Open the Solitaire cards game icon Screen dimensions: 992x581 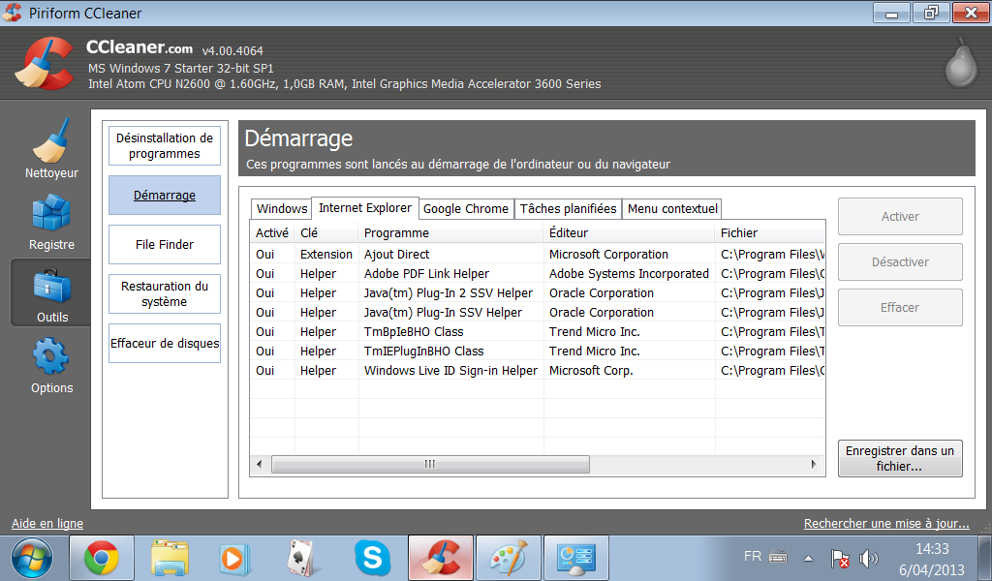click(x=301, y=558)
